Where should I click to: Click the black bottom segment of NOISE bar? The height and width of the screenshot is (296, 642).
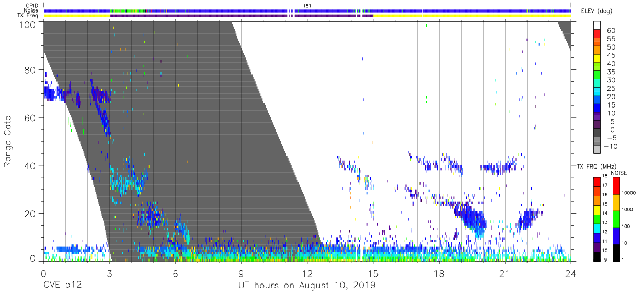616,253
